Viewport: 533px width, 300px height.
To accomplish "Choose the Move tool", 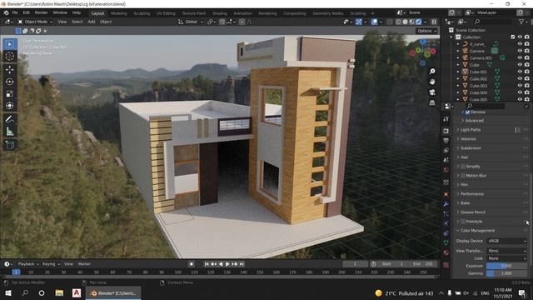I will point(9,69).
